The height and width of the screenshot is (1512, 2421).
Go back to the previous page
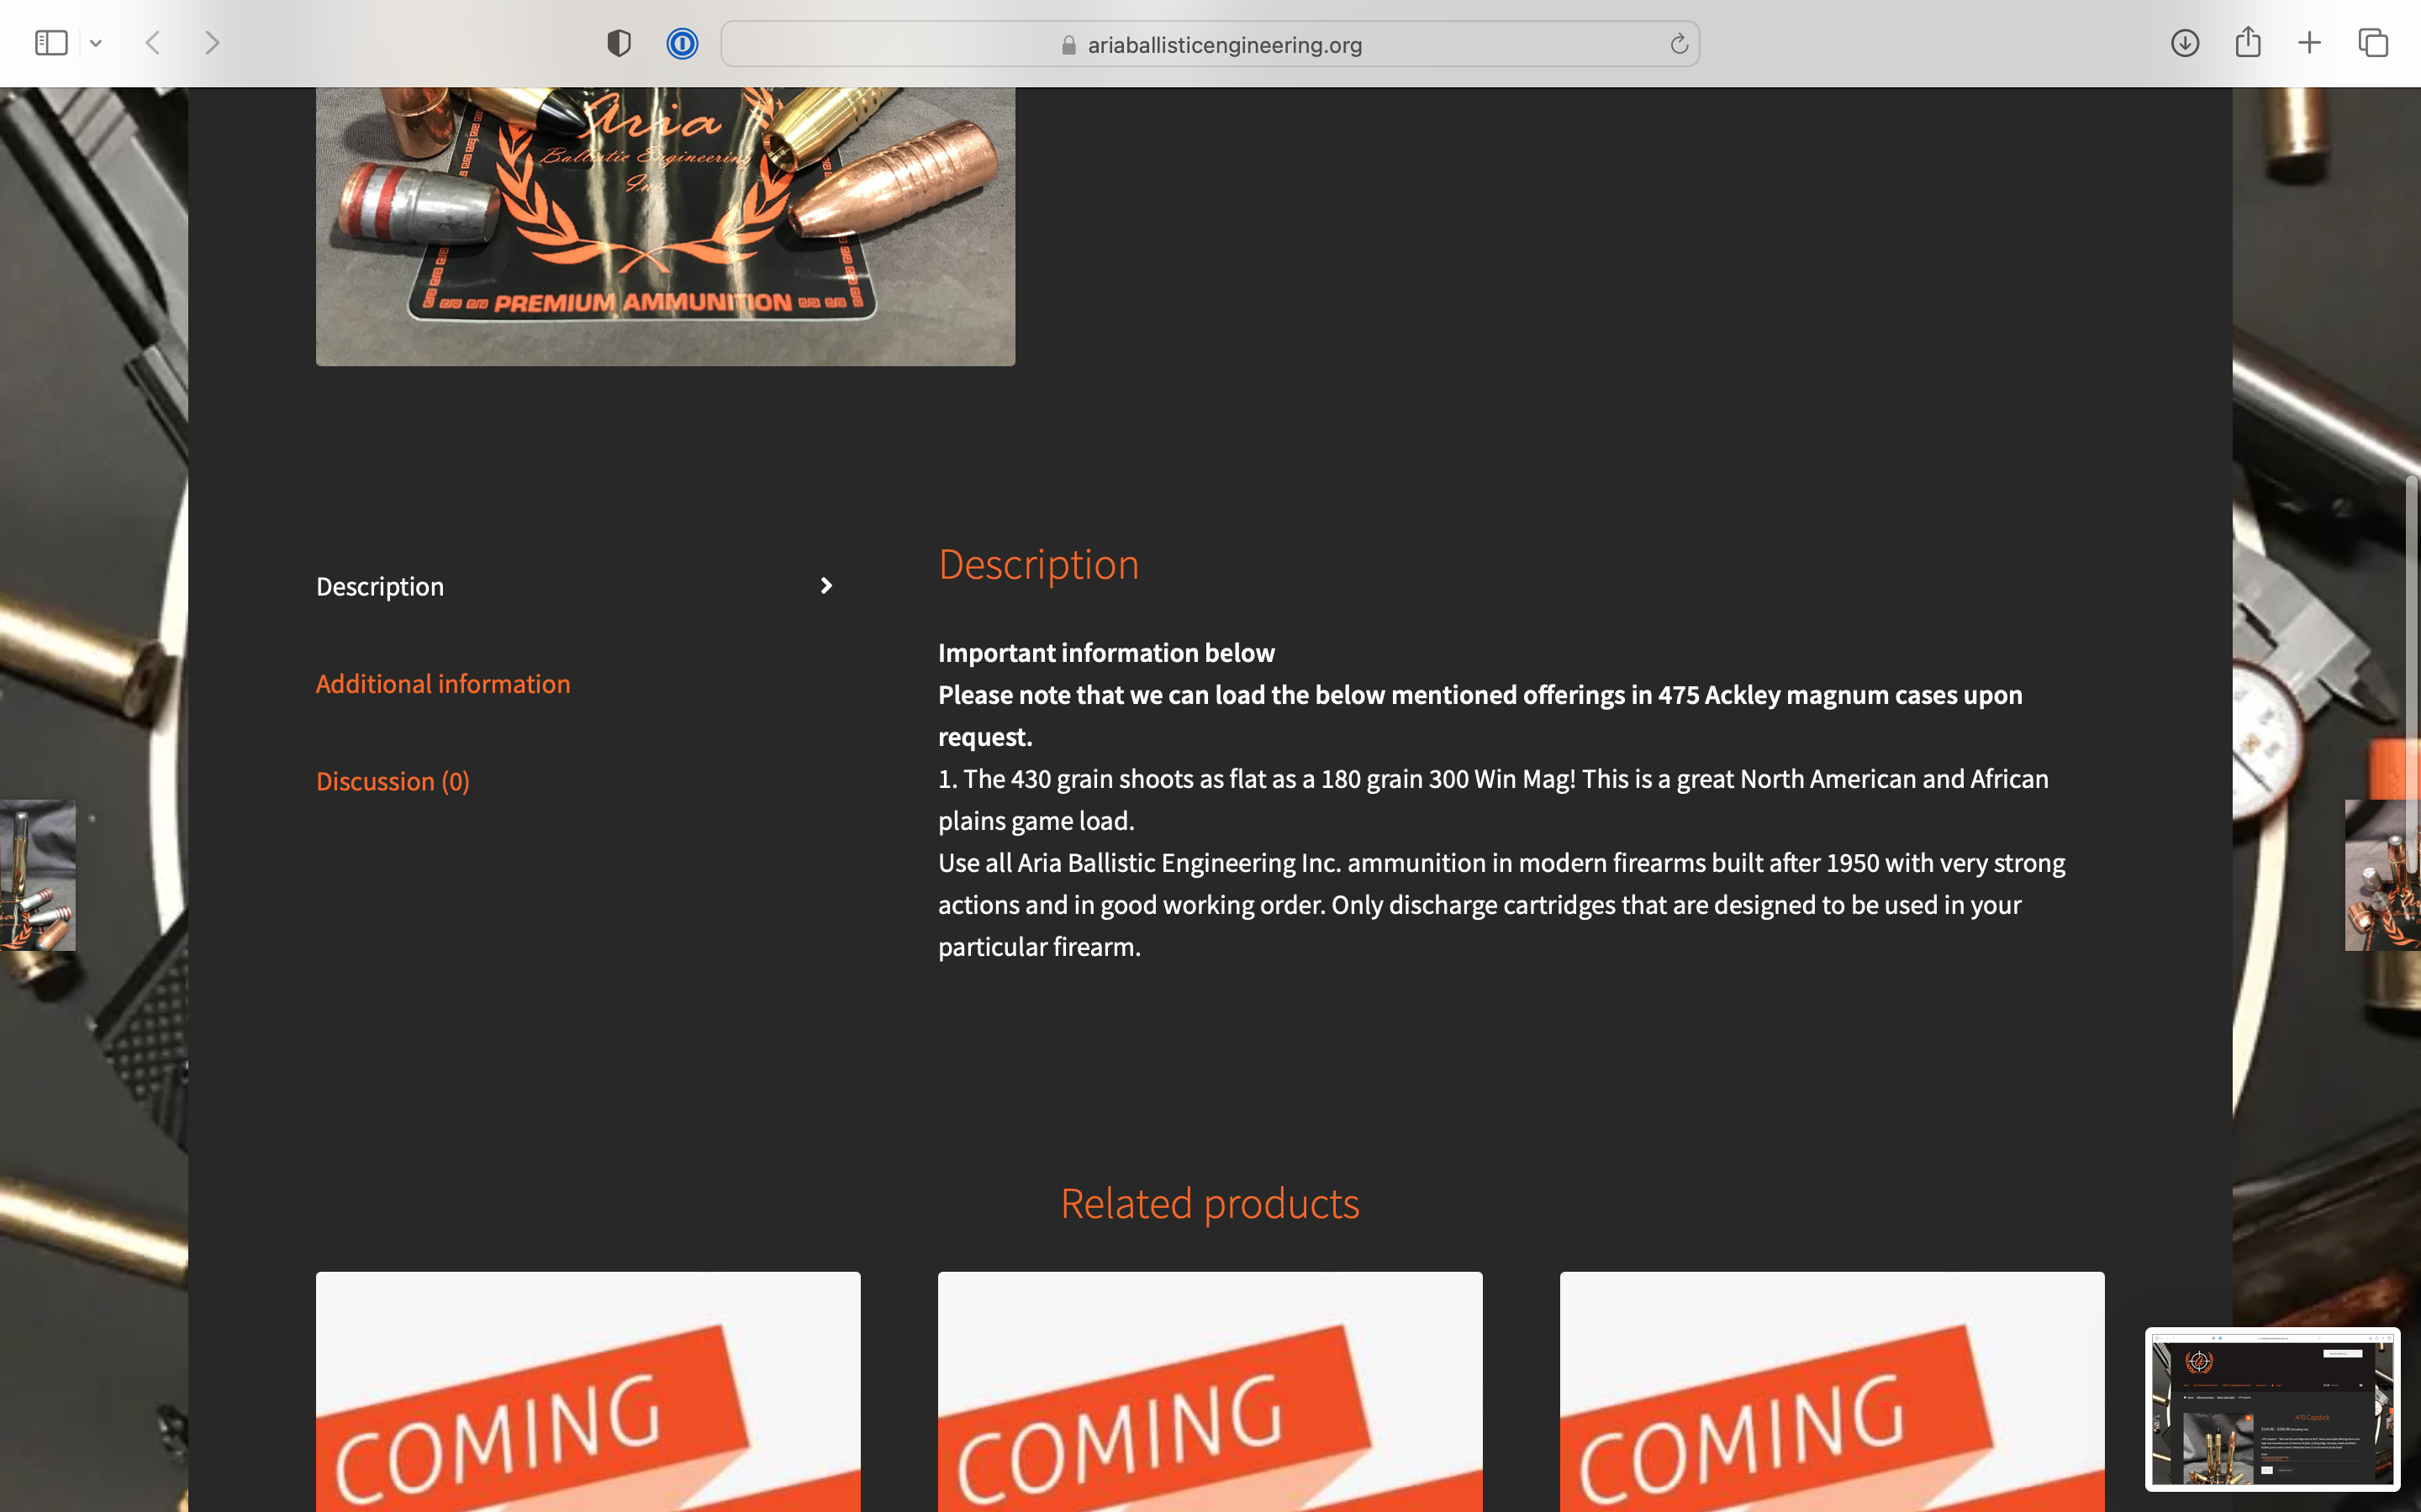(x=153, y=43)
